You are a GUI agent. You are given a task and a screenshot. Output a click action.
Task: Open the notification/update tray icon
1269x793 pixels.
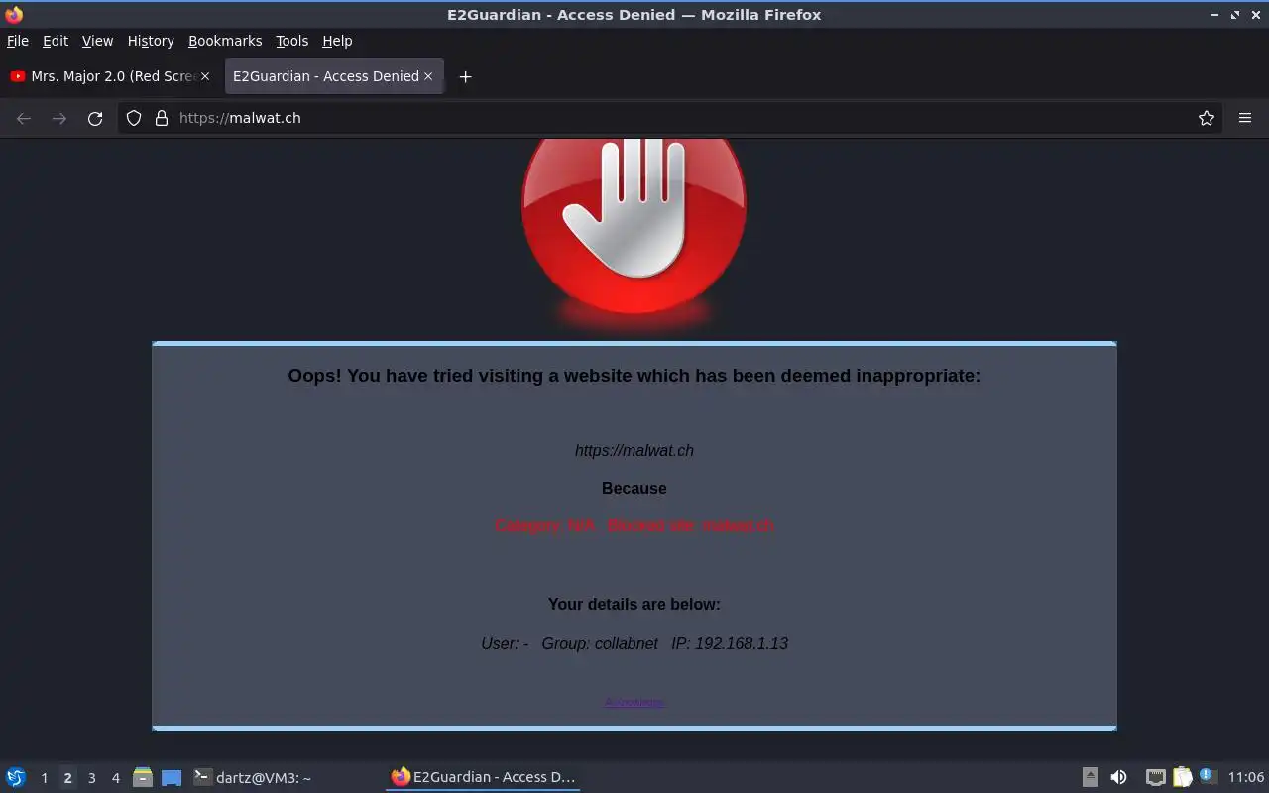(x=1208, y=776)
